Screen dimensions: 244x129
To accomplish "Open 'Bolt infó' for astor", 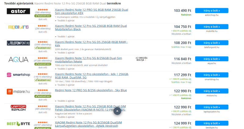I will [43, 19].
